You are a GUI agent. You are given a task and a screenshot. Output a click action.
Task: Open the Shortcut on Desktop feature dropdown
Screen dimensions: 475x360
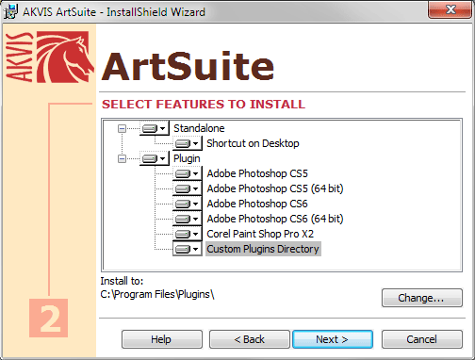click(x=188, y=143)
